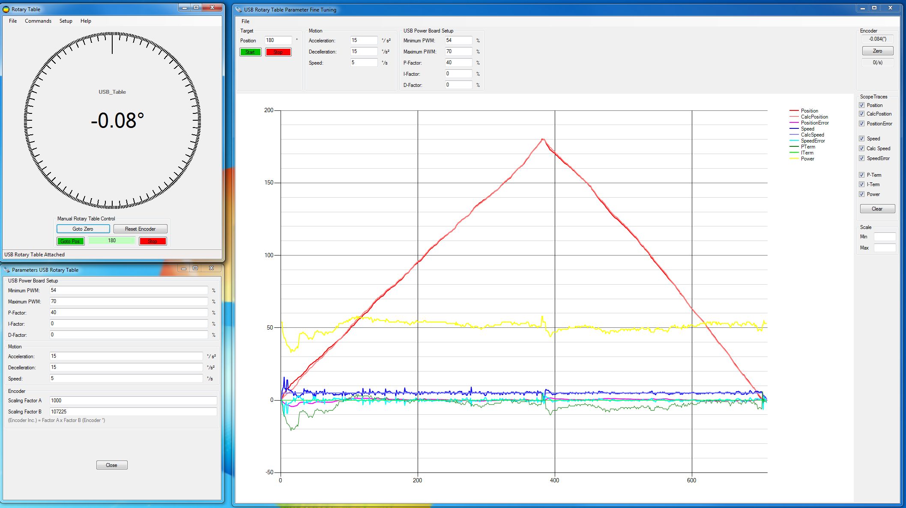Click Position entry in chart legend
The width and height of the screenshot is (906, 508).
809,111
